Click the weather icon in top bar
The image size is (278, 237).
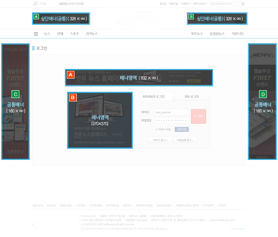pos(36,4)
